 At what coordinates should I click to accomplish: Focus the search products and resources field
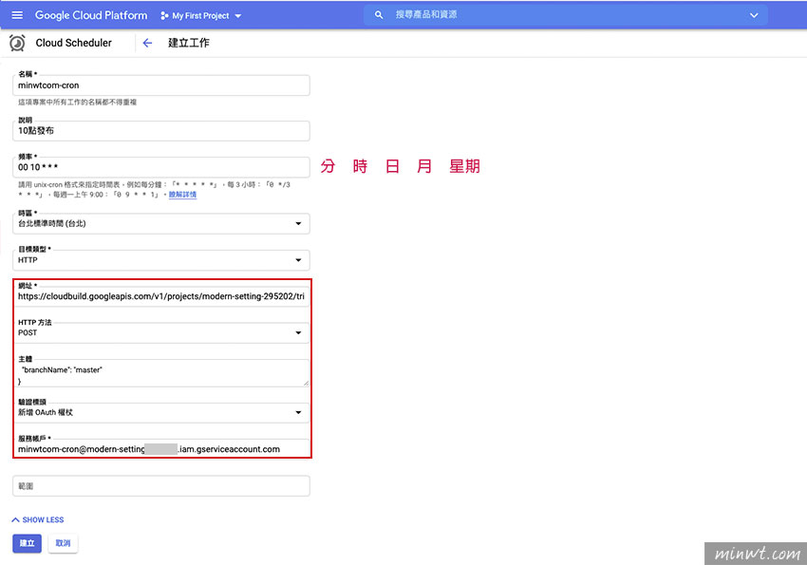[566, 15]
